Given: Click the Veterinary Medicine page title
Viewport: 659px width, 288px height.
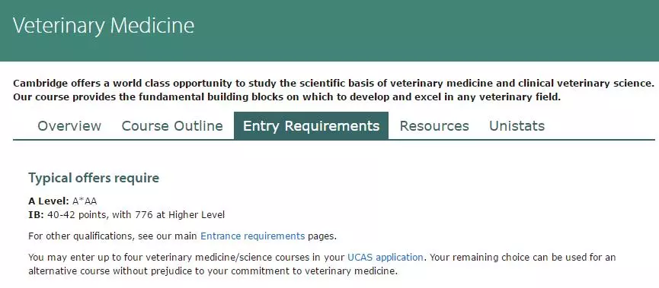Looking at the screenshot, I should click(x=104, y=26).
